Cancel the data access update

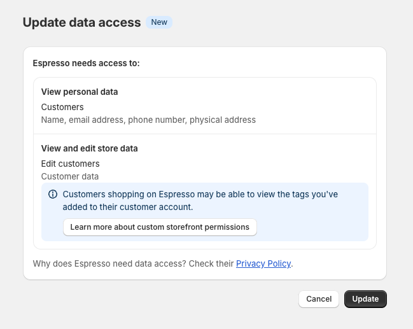click(x=319, y=299)
